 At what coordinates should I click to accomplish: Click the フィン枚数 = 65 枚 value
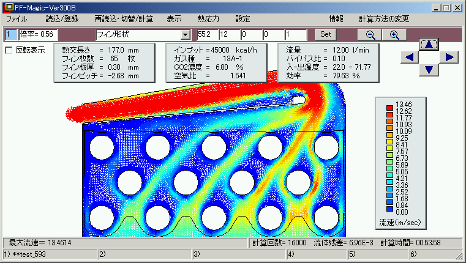pos(99,59)
